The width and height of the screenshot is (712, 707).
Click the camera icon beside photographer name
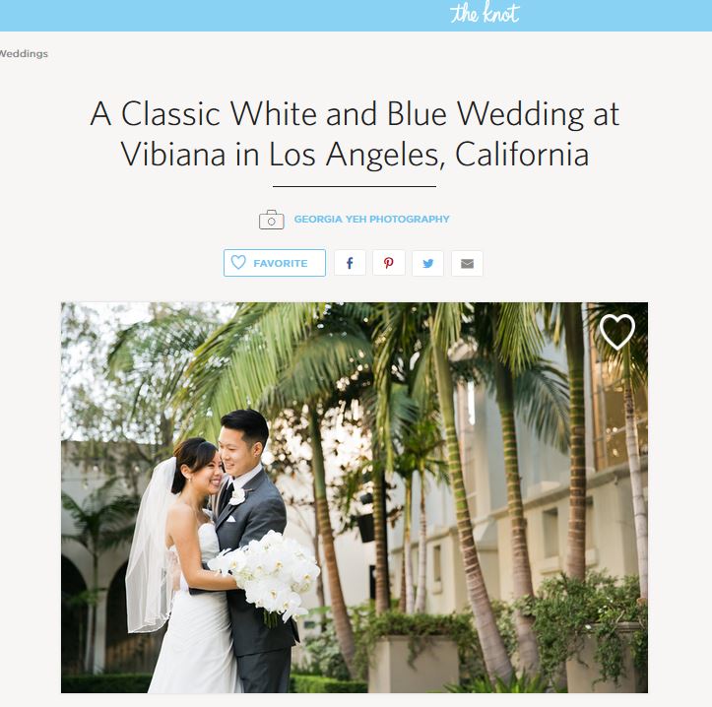coord(272,220)
